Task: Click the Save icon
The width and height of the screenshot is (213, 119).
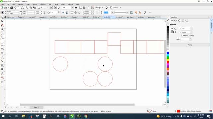Action: coord(11,8)
